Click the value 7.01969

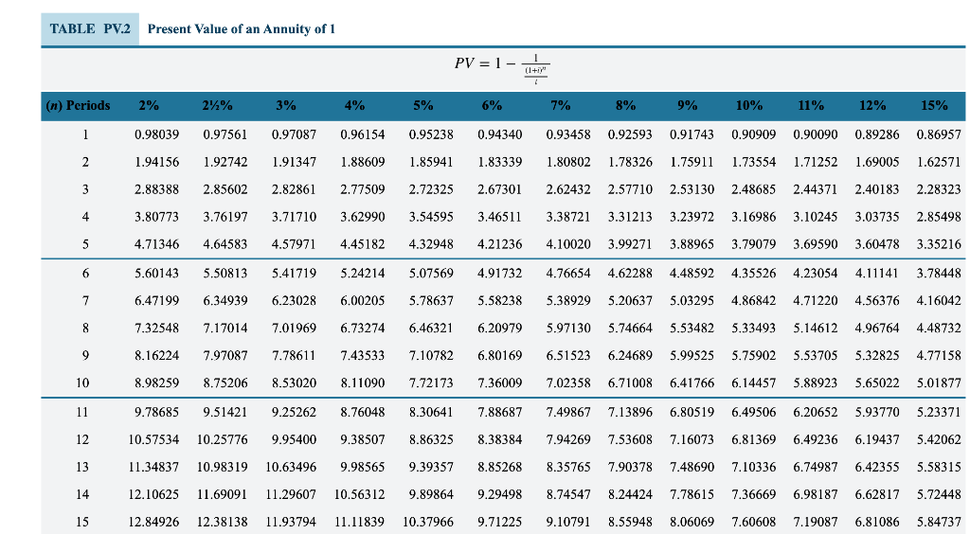pos(294,329)
